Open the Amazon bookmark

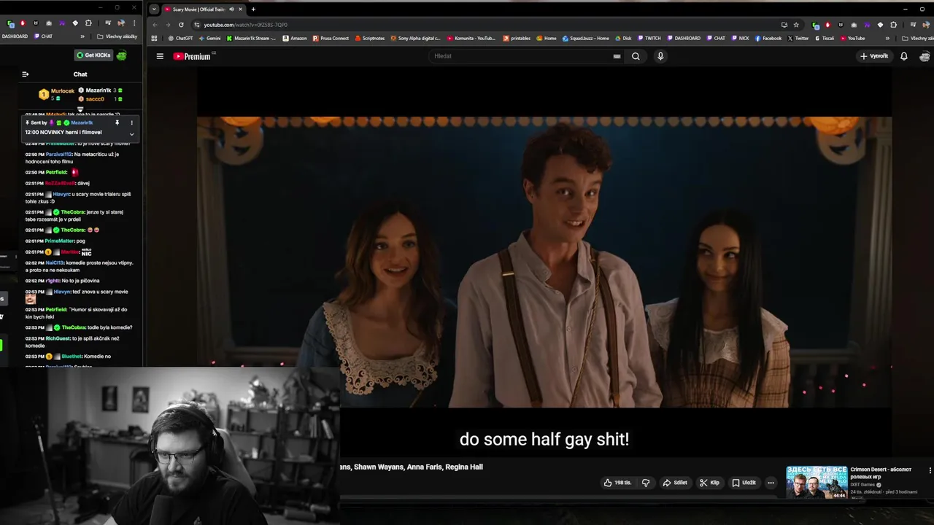(295, 38)
